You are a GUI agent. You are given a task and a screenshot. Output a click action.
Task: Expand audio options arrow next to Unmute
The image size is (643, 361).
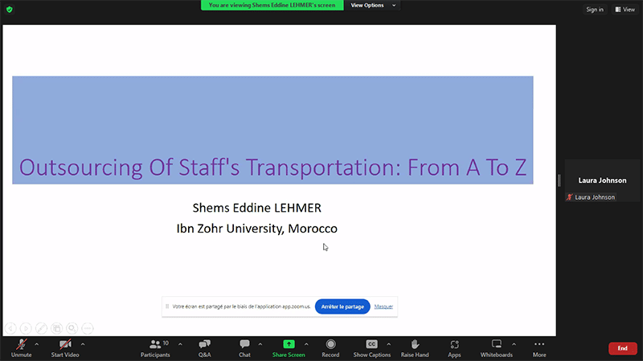pos(37,343)
